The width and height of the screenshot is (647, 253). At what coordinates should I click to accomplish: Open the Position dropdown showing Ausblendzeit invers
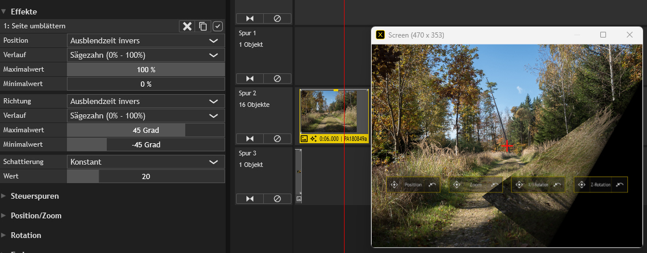point(145,40)
